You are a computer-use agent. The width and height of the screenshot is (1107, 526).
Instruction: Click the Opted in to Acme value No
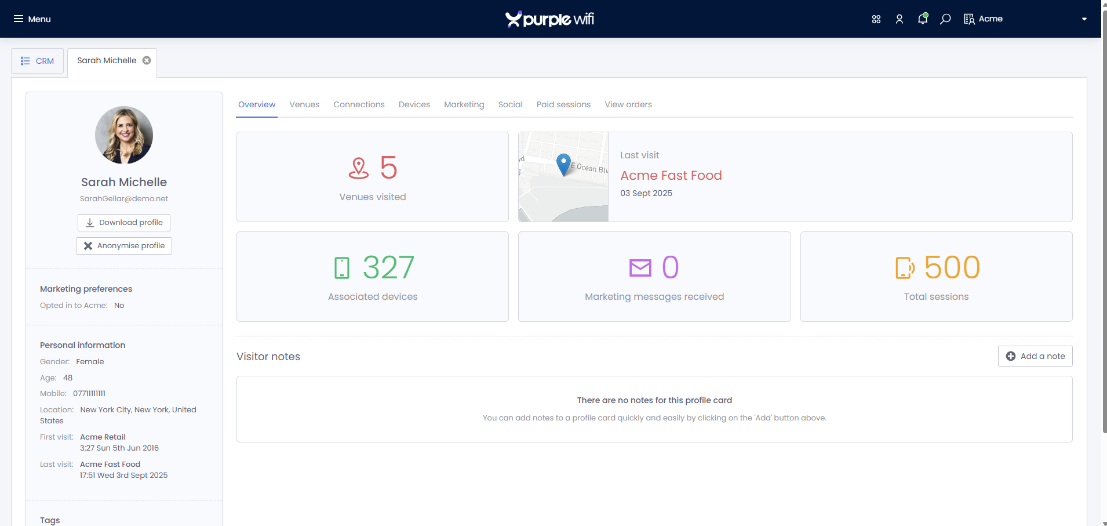coord(119,305)
